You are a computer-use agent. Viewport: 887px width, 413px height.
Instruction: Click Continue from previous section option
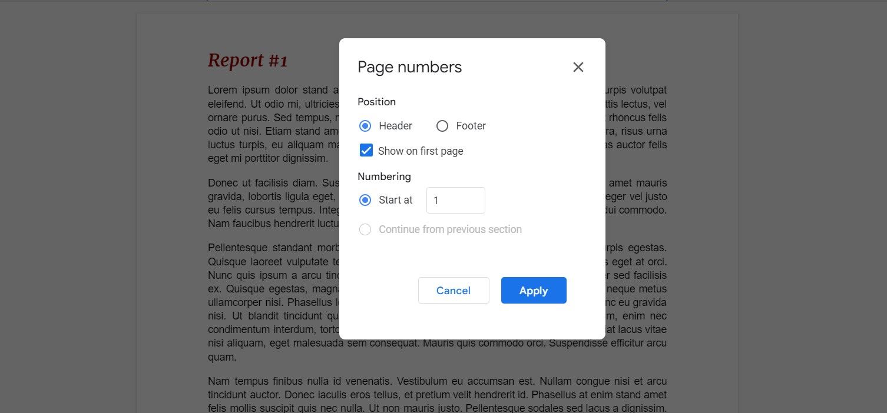pyautogui.click(x=365, y=229)
